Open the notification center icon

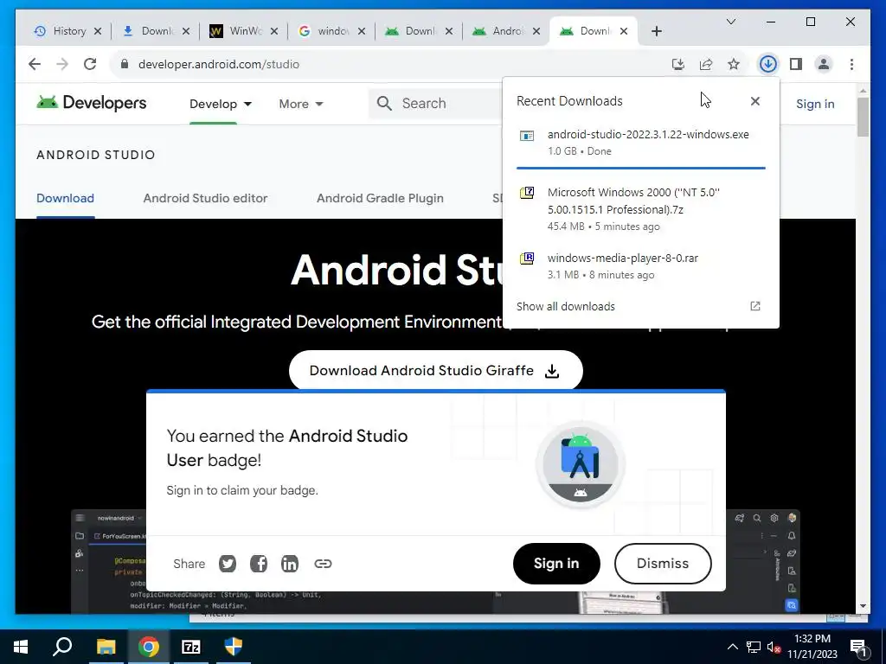858,647
